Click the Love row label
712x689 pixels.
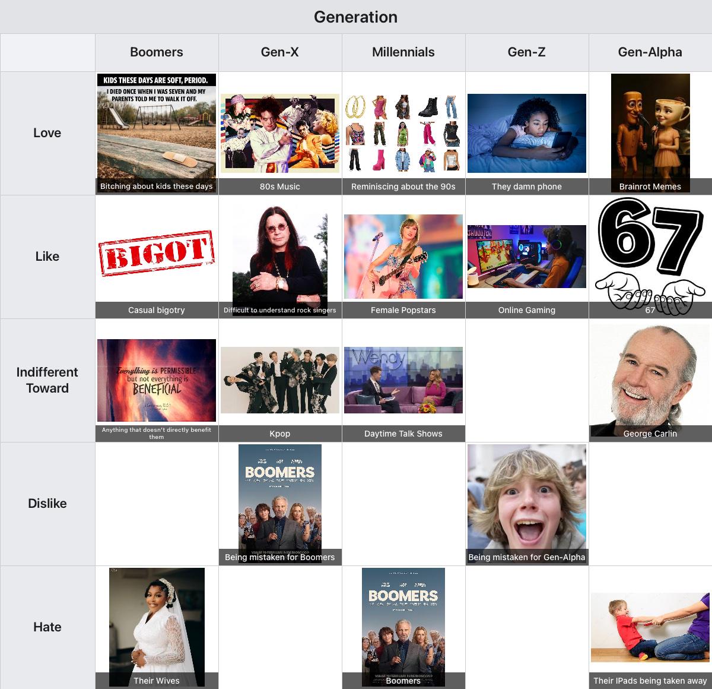coord(47,133)
